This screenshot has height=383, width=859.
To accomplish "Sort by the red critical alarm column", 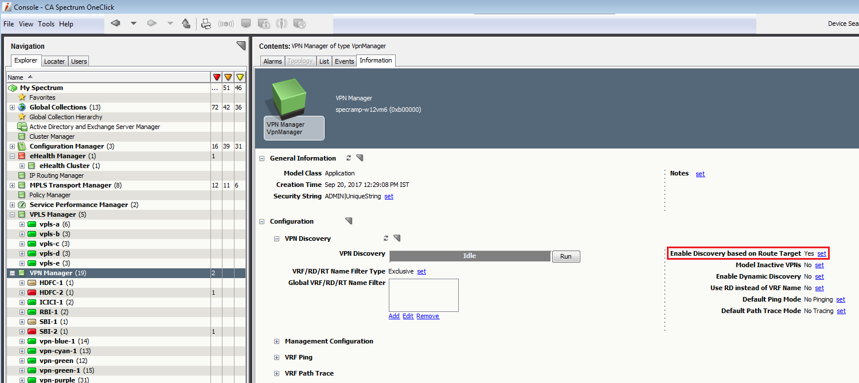I will tap(216, 77).
